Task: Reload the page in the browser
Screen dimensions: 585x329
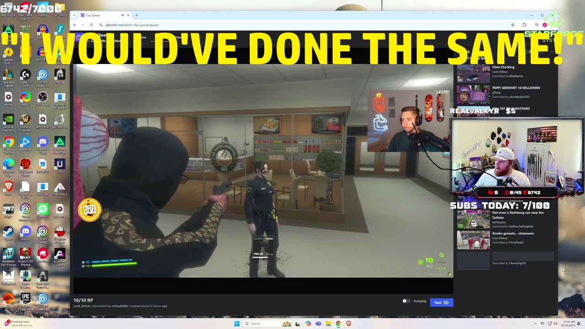Action: [x=91, y=25]
